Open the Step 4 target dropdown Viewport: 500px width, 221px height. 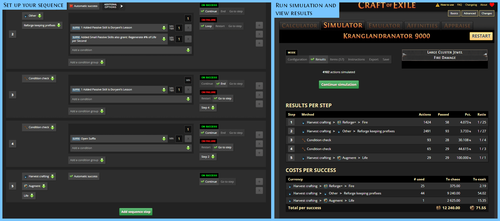(208, 108)
